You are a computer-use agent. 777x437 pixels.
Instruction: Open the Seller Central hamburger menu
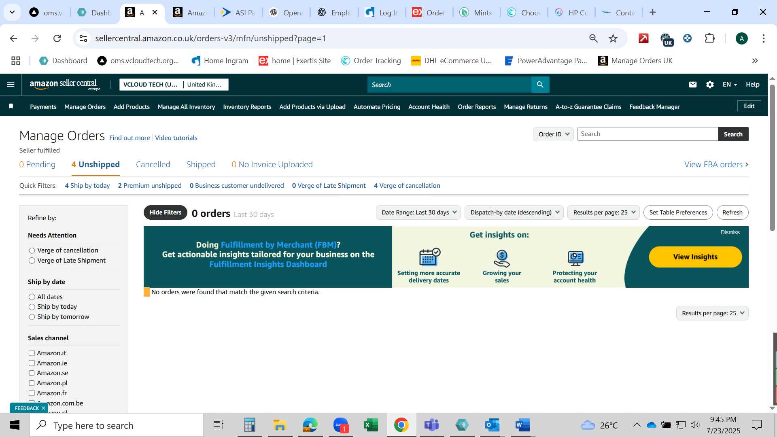(x=11, y=85)
